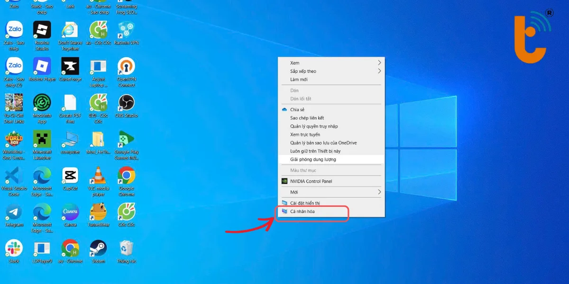Open NVIDIA Control Panel from the menu
Screen dimensions: 569x284
coord(311,181)
